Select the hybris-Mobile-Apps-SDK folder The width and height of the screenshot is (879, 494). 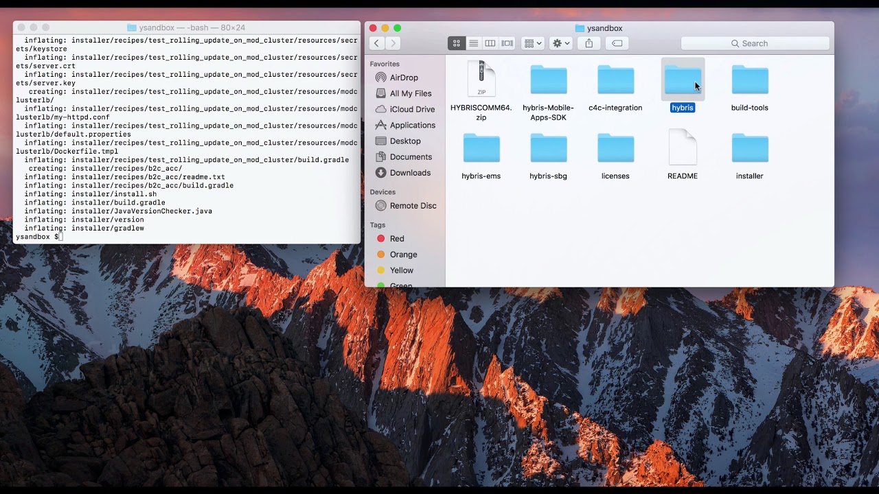click(x=549, y=80)
